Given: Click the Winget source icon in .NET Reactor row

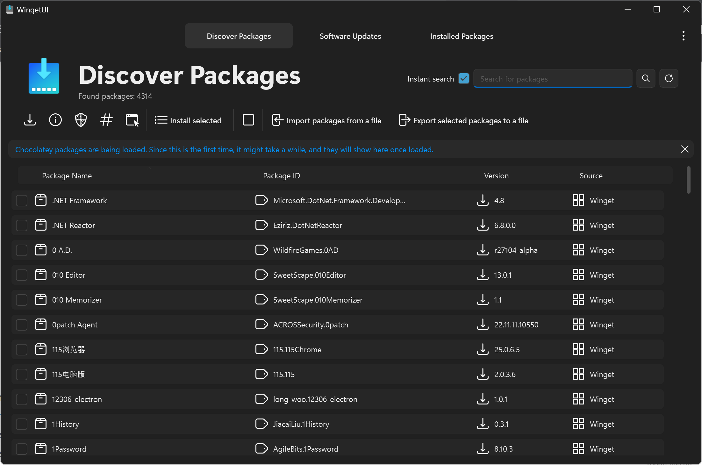Looking at the screenshot, I should coord(578,225).
